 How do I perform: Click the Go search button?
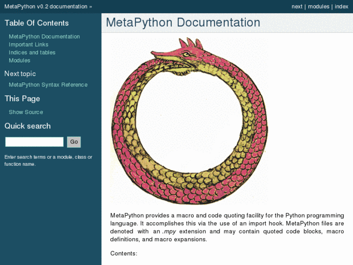[74, 142]
